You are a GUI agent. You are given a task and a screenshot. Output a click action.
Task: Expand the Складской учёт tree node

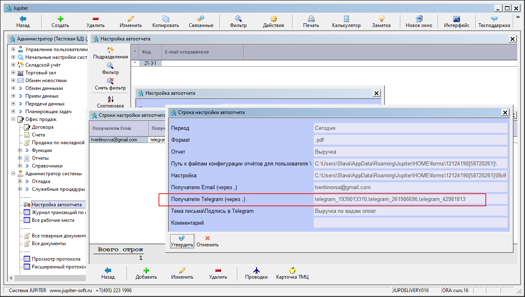(x=13, y=65)
